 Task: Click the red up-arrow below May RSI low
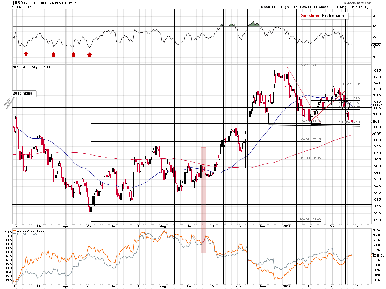point(90,55)
